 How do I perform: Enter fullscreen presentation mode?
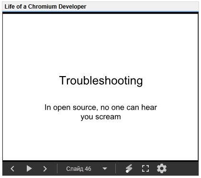[x=145, y=168]
